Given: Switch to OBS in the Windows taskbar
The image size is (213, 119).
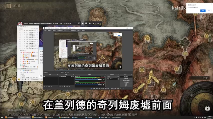Looking at the screenshot, I should (x=24, y=117).
